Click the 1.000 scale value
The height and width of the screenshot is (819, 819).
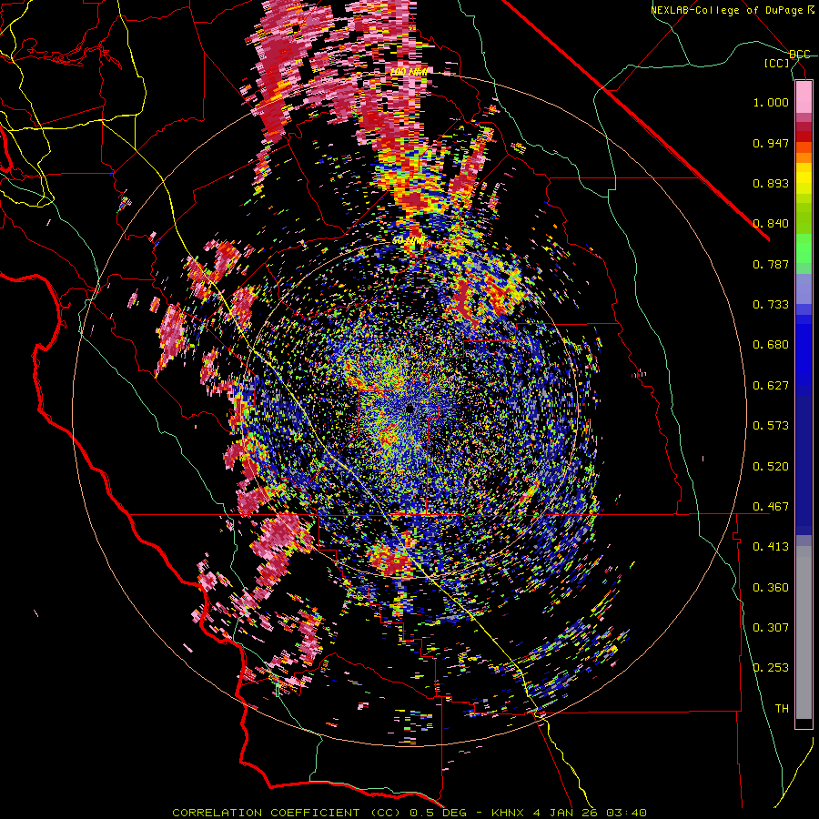[771, 102]
